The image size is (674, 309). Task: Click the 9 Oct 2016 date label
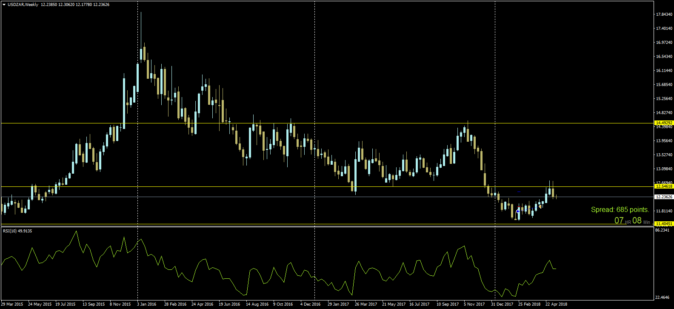pyautogui.click(x=283, y=304)
